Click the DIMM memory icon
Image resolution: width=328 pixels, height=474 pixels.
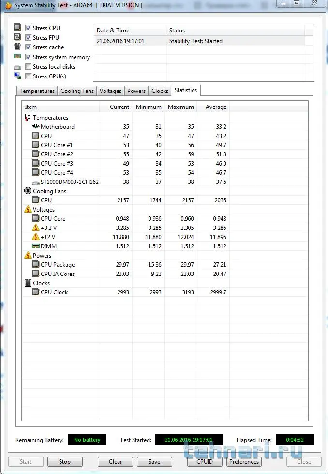(36, 246)
